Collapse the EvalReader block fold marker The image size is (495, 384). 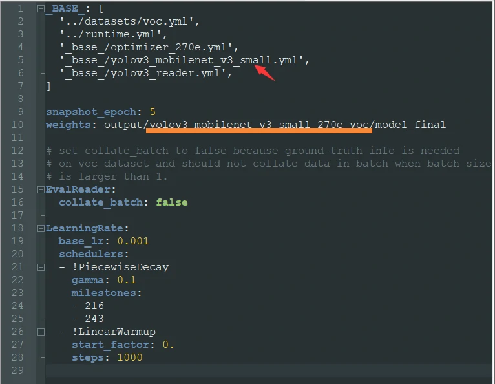tap(41, 189)
